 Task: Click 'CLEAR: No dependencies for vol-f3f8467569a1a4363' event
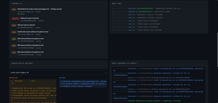(158, 93)
